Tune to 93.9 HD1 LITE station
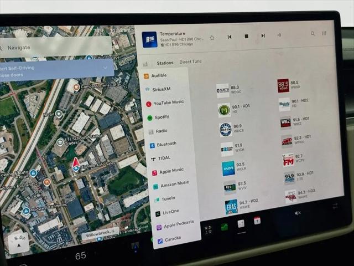 coord(299,177)
